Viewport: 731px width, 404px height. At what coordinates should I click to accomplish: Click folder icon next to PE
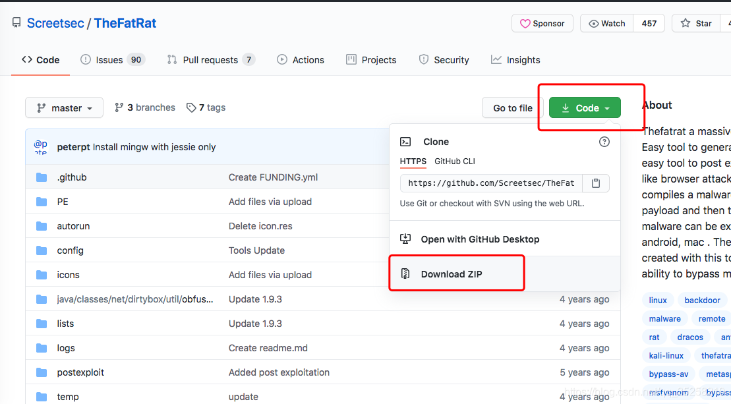pyautogui.click(x=42, y=201)
